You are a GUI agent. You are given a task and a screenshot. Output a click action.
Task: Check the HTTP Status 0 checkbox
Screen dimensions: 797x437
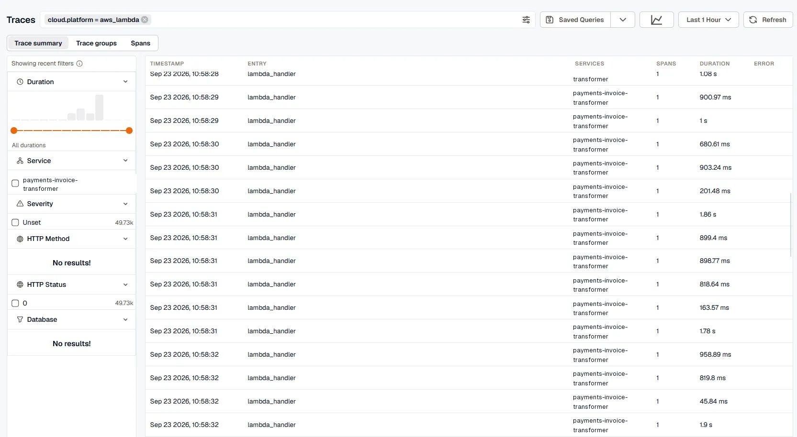[x=15, y=303]
